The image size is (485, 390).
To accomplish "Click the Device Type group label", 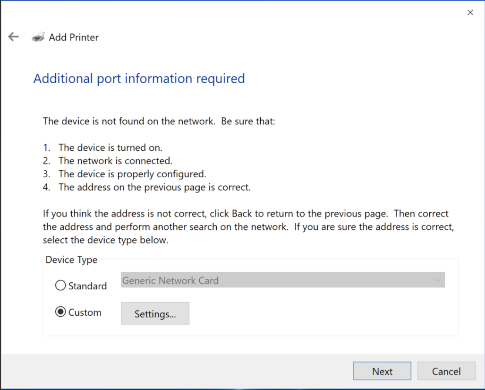I will click(71, 260).
